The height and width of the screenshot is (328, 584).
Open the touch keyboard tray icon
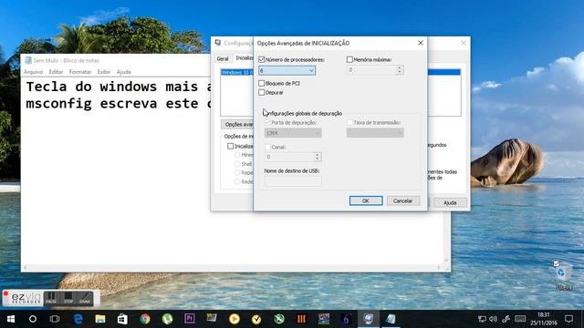520,319
